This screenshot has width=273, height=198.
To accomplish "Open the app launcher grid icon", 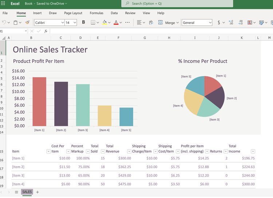I will [x=3, y=3].
